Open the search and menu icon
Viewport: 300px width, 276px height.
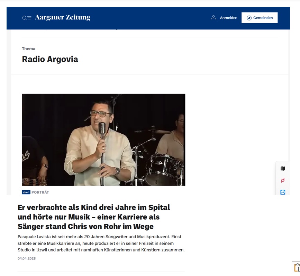coord(27,18)
